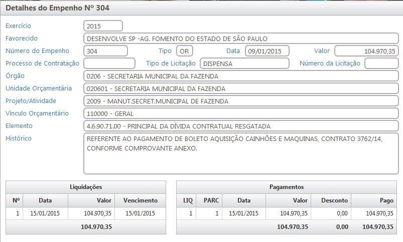Focus the empty Processo de Contratação field
Image resolution: width=403 pixels, height=242 pixels.
(109, 63)
